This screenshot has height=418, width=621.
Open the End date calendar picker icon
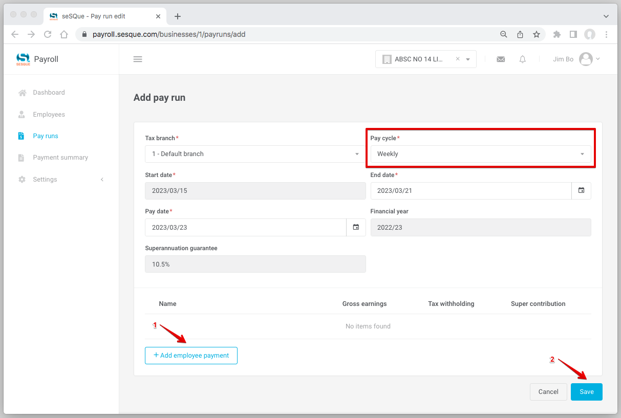(x=581, y=191)
